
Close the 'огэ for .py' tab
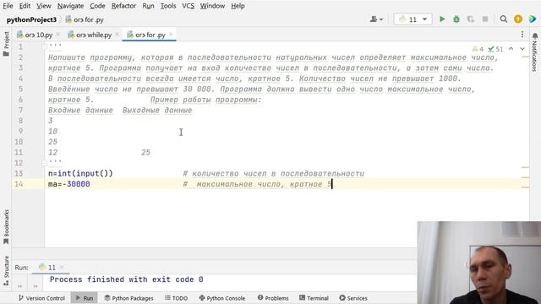click(x=171, y=35)
